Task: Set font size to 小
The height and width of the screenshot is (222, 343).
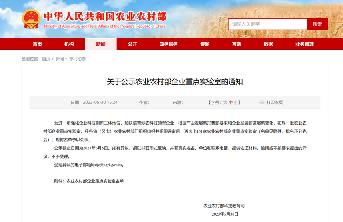Action: coord(236,102)
